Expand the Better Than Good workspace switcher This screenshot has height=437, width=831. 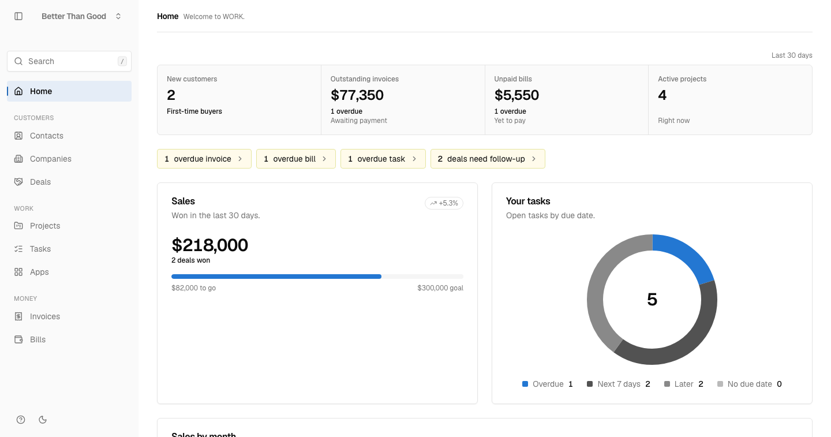pos(81,16)
